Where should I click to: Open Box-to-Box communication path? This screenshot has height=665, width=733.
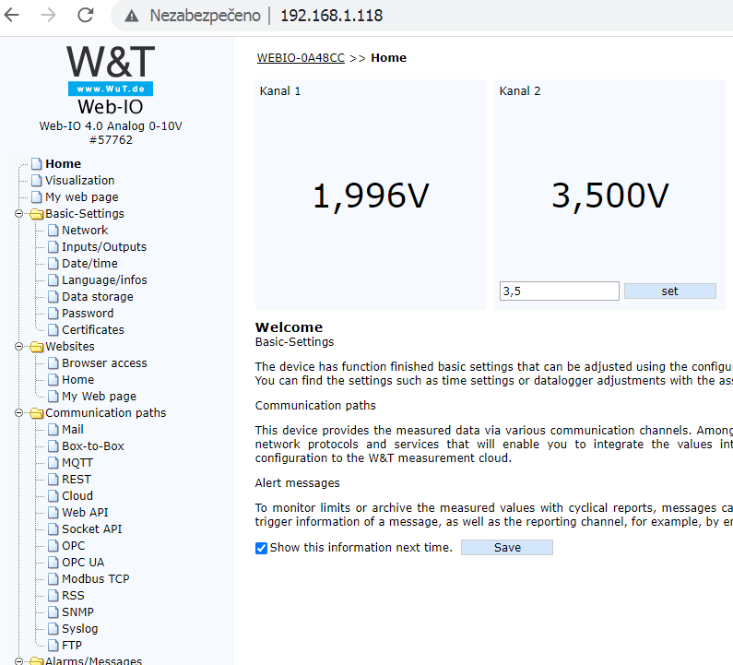click(x=93, y=446)
